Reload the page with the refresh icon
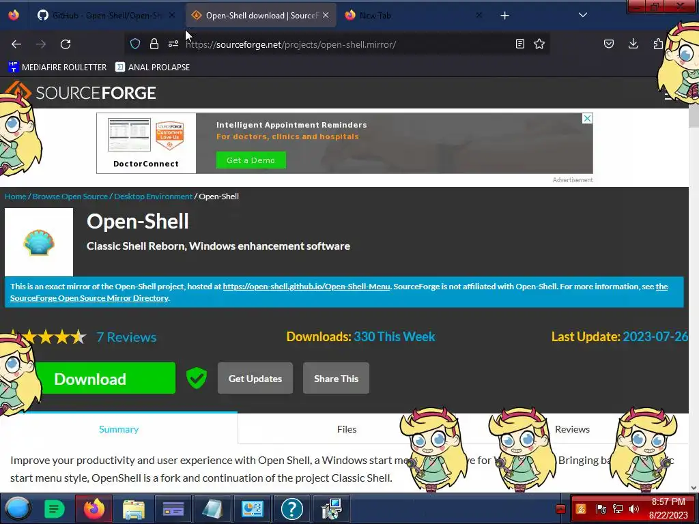 pos(66,44)
